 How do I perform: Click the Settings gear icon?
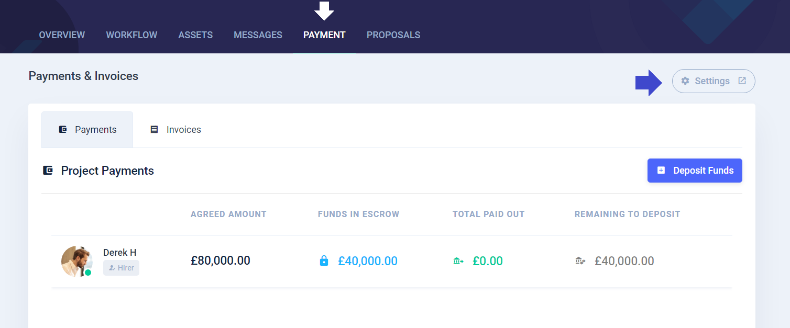coord(685,81)
